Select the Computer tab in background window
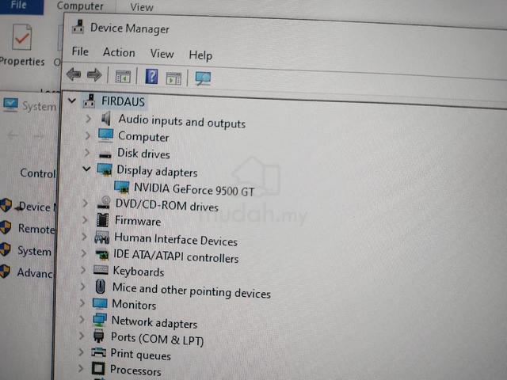The image size is (507, 380). point(80,6)
